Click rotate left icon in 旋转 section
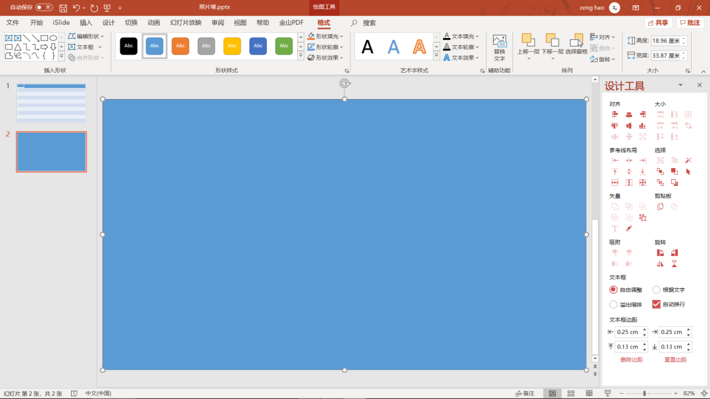Image resolution: width=710 pixels, height=399 pixels. 660,253
